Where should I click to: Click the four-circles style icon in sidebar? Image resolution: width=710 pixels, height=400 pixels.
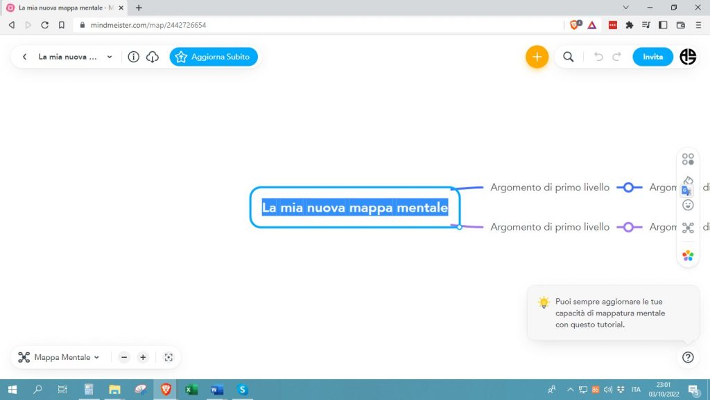pos(688,160)
